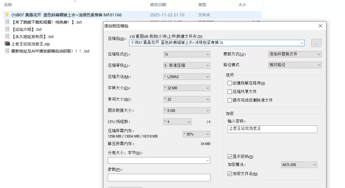Open 更新方式 dropdown 添加并替换文件
345x188 pixels.
[x=295, y=54]
